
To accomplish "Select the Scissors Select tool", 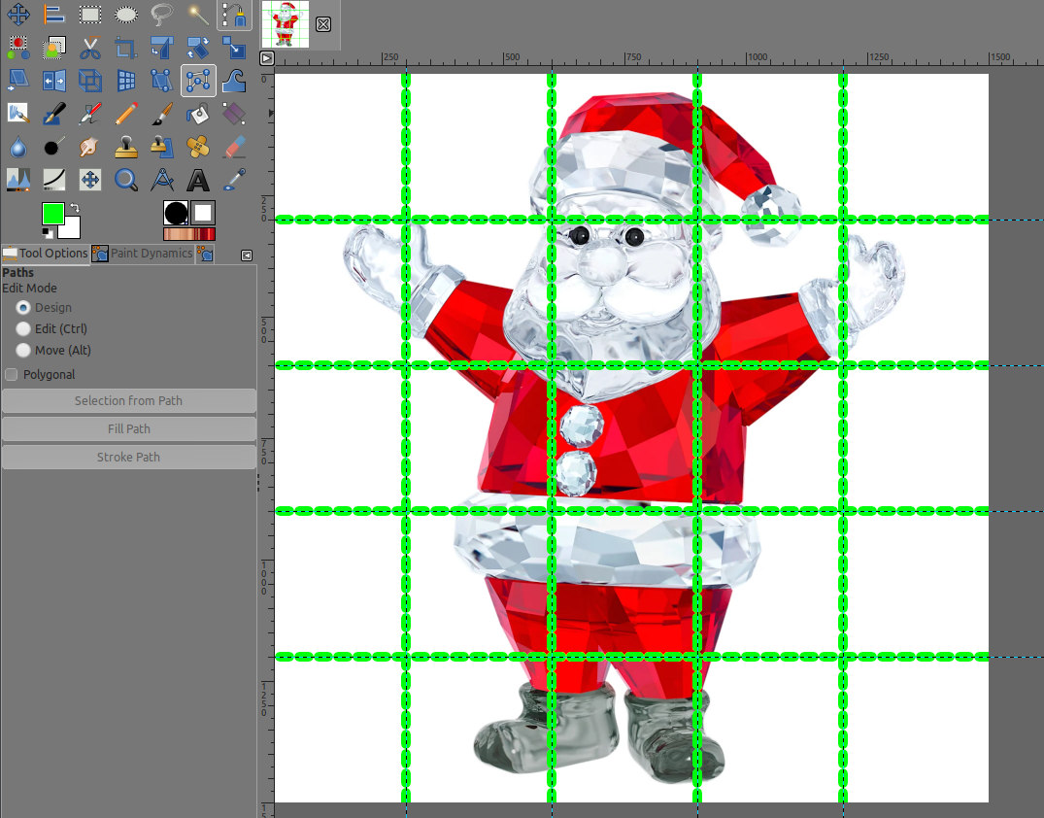I will point(90,48).
